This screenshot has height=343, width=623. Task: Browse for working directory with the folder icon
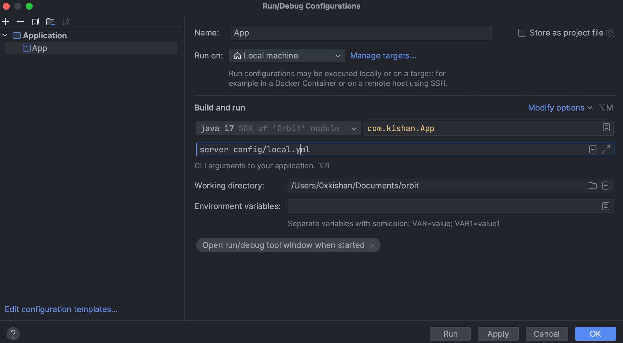592,186
